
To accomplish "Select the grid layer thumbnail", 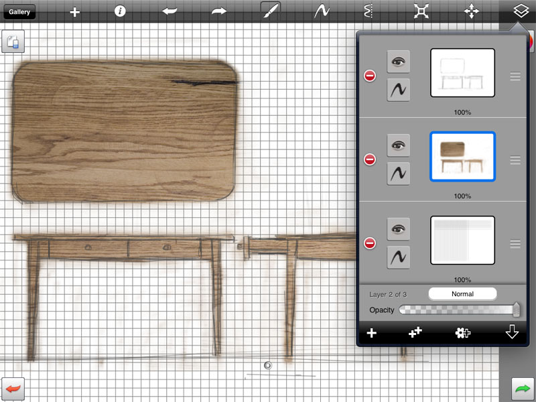I will pos(462,240).
